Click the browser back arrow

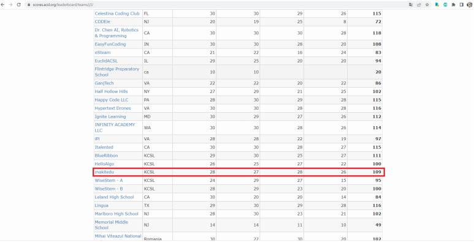3,5
